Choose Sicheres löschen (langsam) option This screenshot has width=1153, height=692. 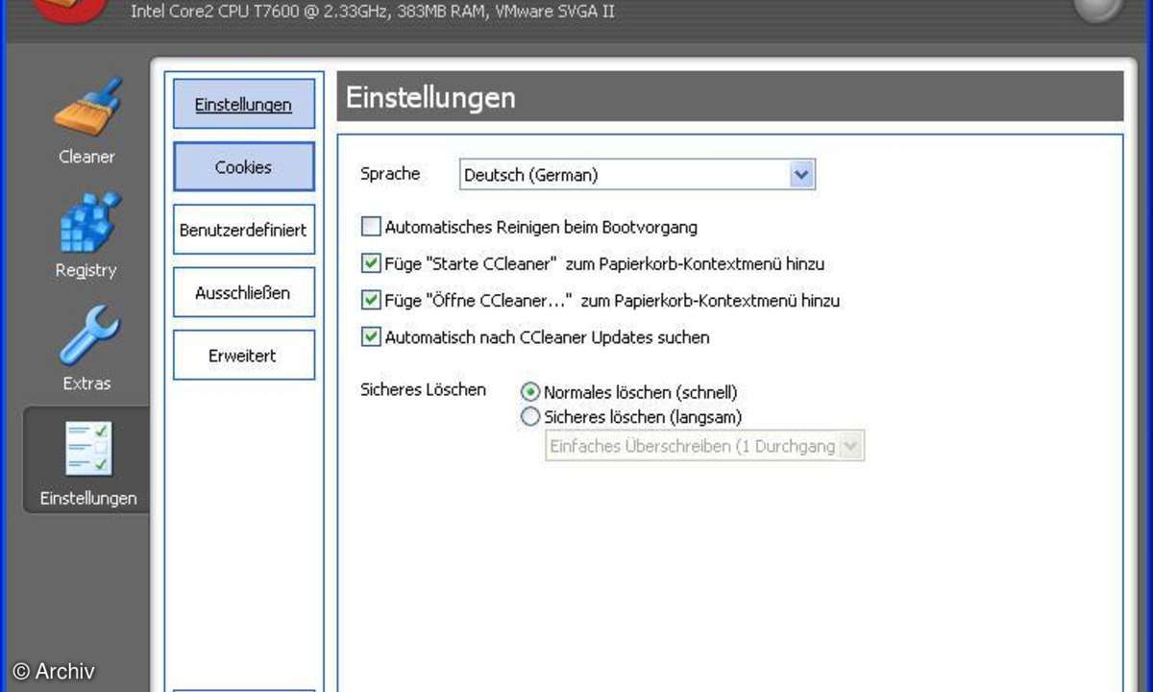[x=529, y=417]
